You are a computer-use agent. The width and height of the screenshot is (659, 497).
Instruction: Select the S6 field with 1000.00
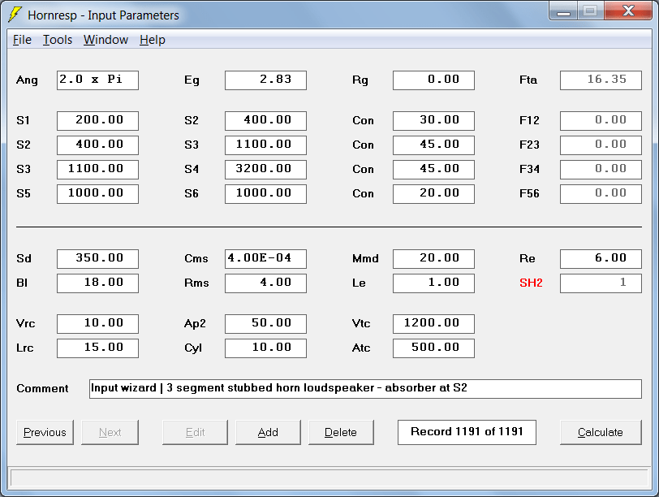265,194
